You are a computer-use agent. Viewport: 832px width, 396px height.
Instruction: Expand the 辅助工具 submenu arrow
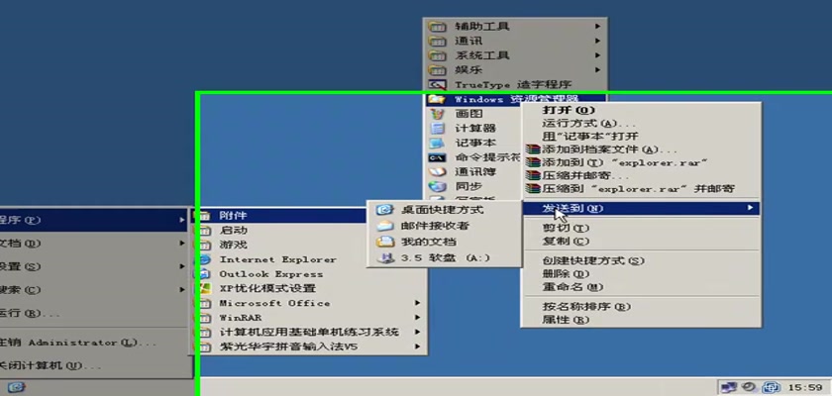click(x=597, y=26)
